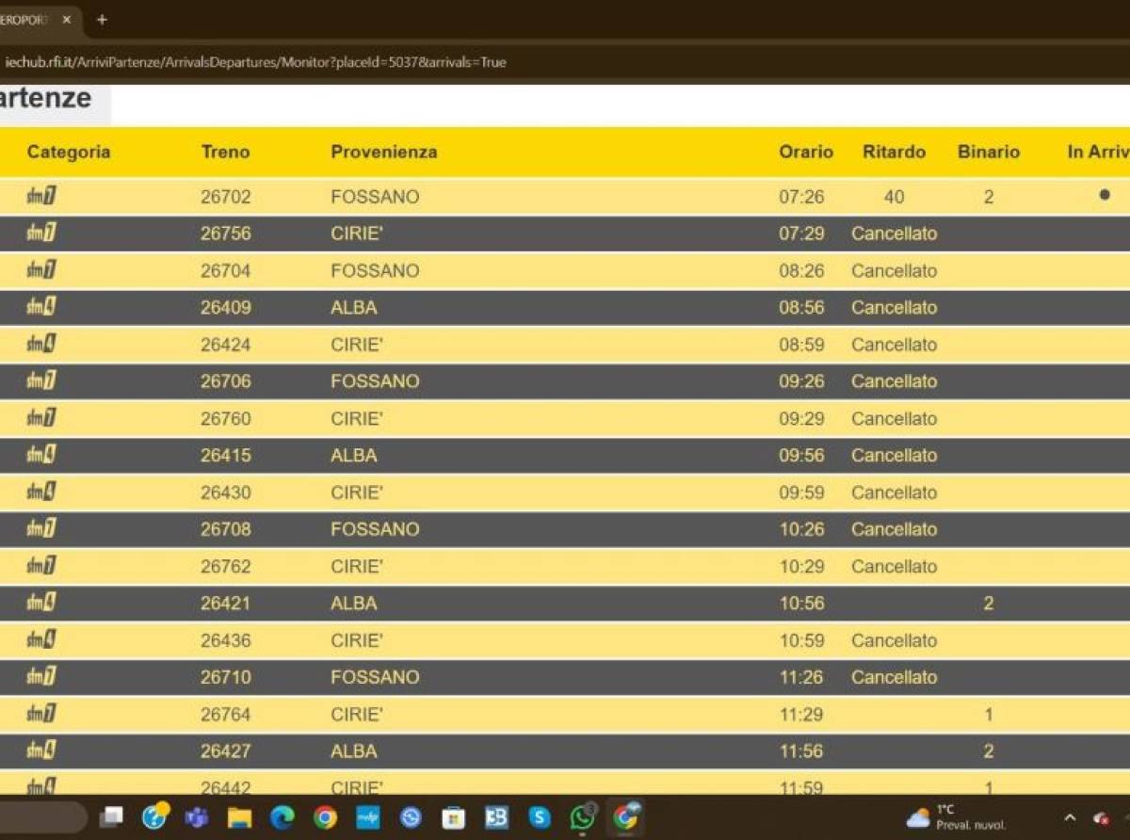Select train number 26421 from ALBA
Screen dimensions: 1130x840
pos(226,604)
